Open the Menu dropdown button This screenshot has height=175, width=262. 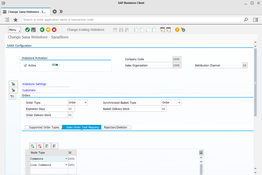tap(14, 30)
